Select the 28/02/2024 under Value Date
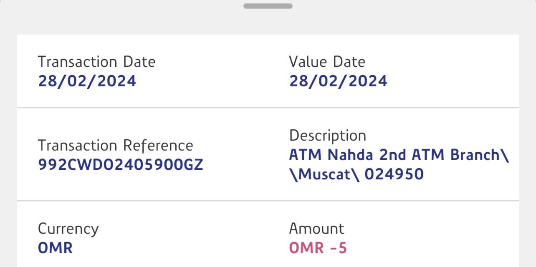Screen dimensions: 536x267 click(x=338, y=81)
